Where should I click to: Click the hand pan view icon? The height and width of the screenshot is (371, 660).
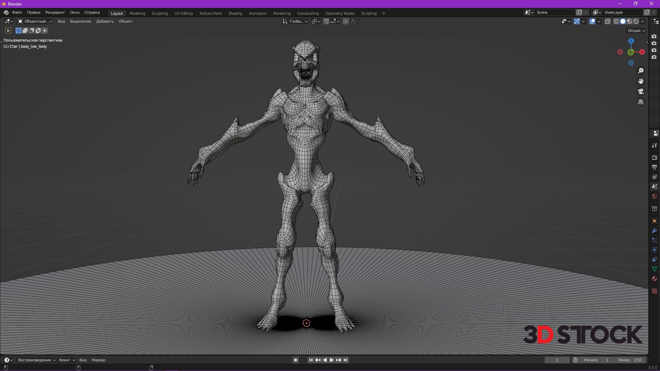pyautogui.click(x=641, y=81)
